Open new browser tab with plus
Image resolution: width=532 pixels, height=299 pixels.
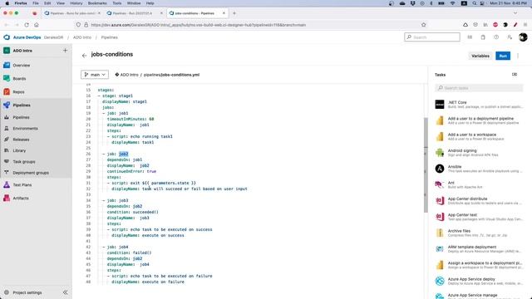pos(234,13)
